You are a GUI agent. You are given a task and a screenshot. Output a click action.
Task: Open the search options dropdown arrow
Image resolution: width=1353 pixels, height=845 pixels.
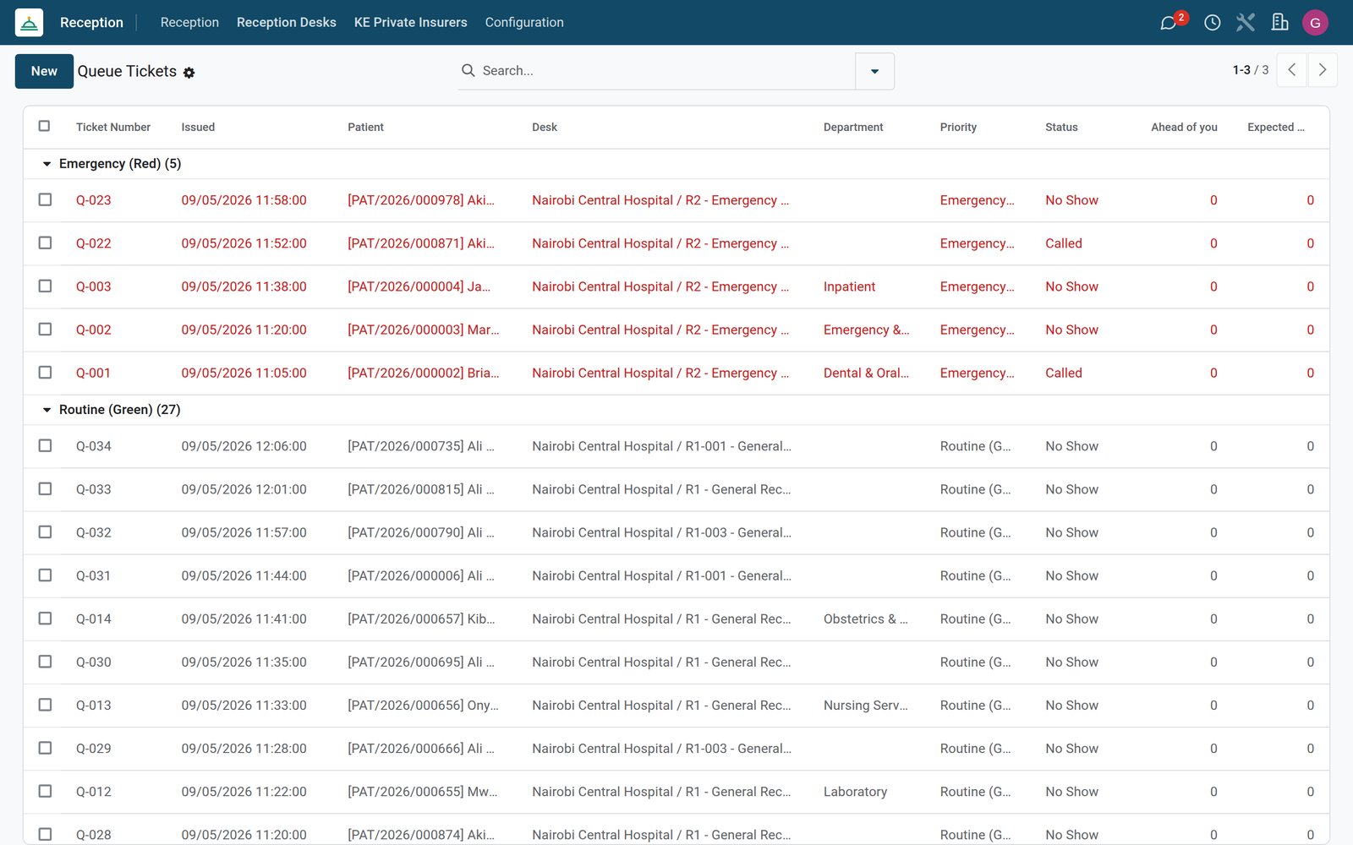coord(874,71)
